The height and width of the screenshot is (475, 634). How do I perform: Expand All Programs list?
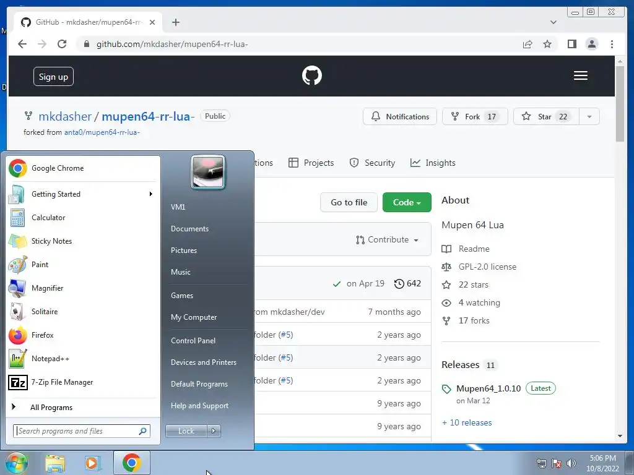83,407
